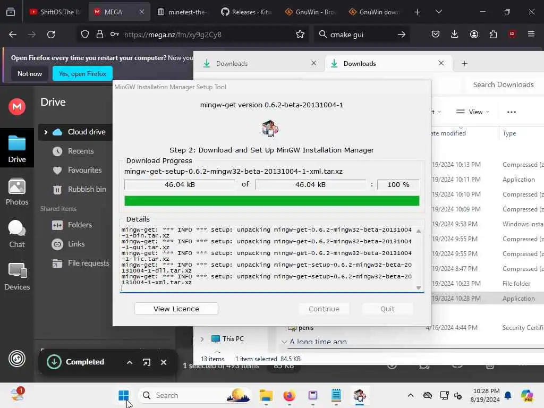Open File Explorer from taskbar

click(x=266, y=395)
